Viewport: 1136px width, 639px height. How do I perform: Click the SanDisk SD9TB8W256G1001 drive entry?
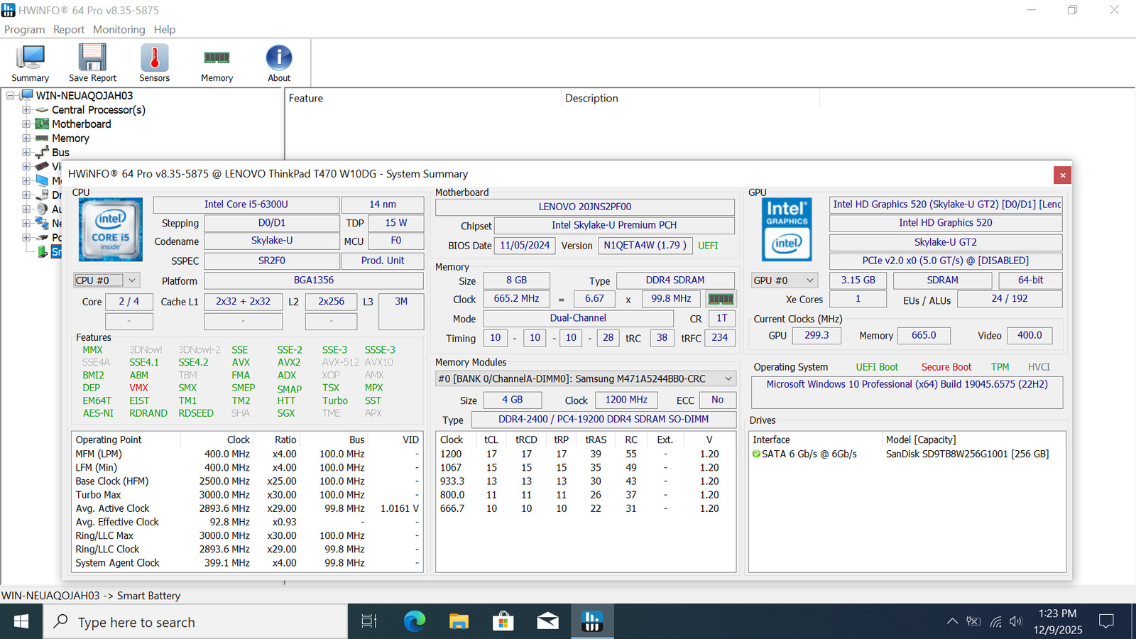click(967, 454)
